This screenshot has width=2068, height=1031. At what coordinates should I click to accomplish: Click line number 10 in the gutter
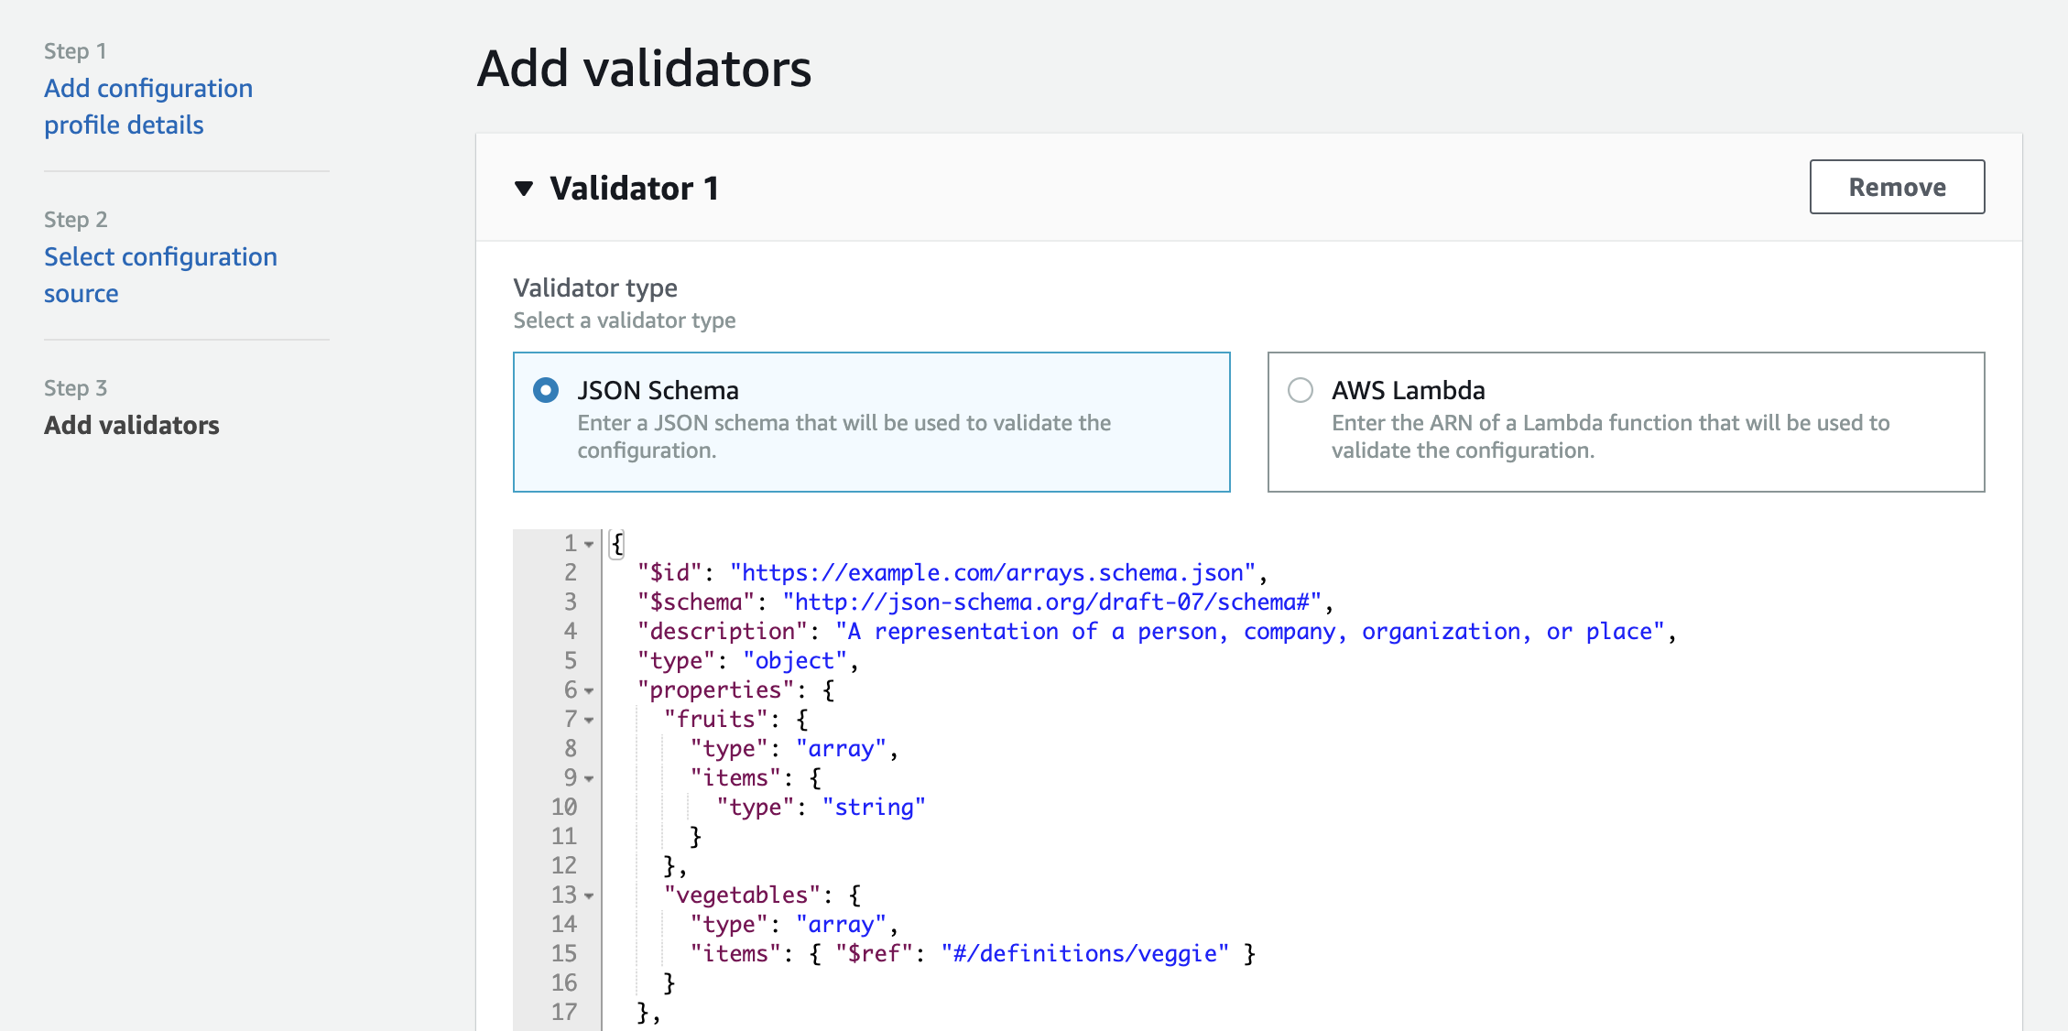[x=563, y=808]
